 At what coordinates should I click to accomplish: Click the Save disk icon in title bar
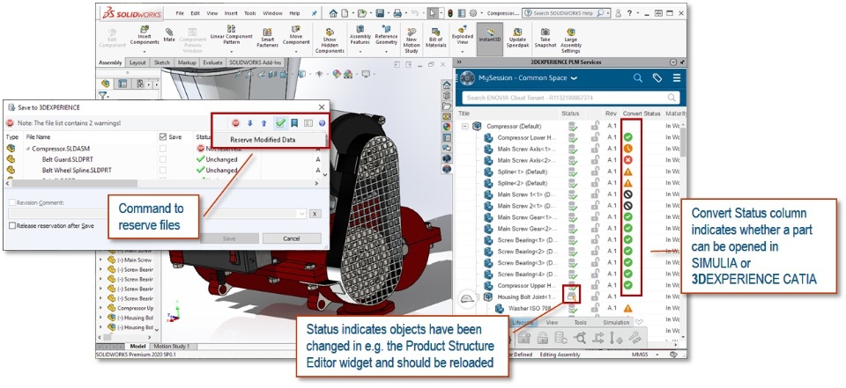click(x=380, y=13)
